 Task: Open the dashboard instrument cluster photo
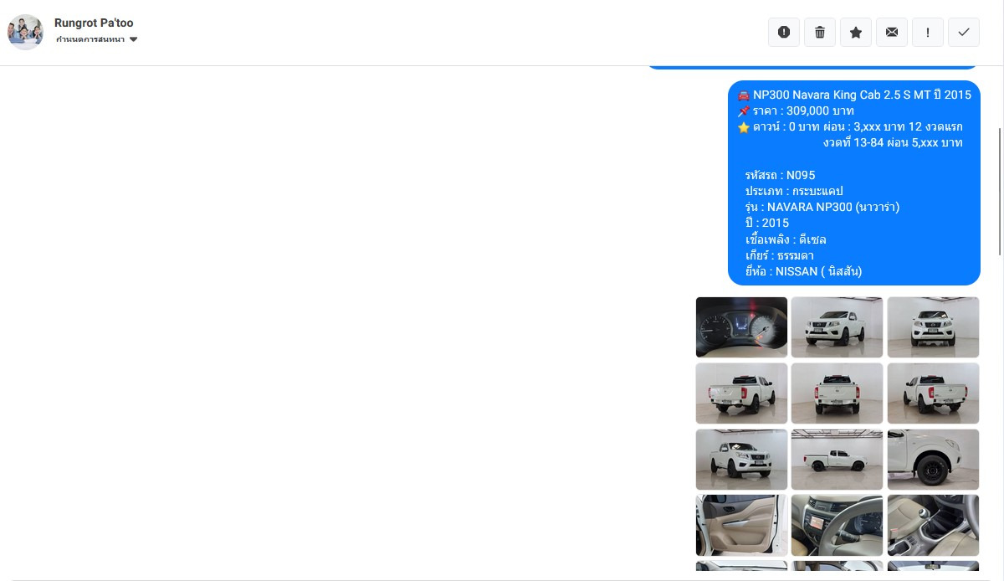tap(741, 327)
